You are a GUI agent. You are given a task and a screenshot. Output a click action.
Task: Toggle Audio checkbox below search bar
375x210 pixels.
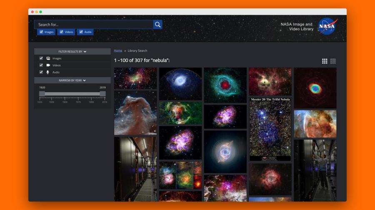click(x=81, y=32)
